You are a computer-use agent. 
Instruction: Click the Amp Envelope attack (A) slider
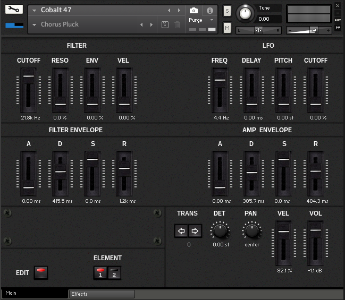point(220,174)
